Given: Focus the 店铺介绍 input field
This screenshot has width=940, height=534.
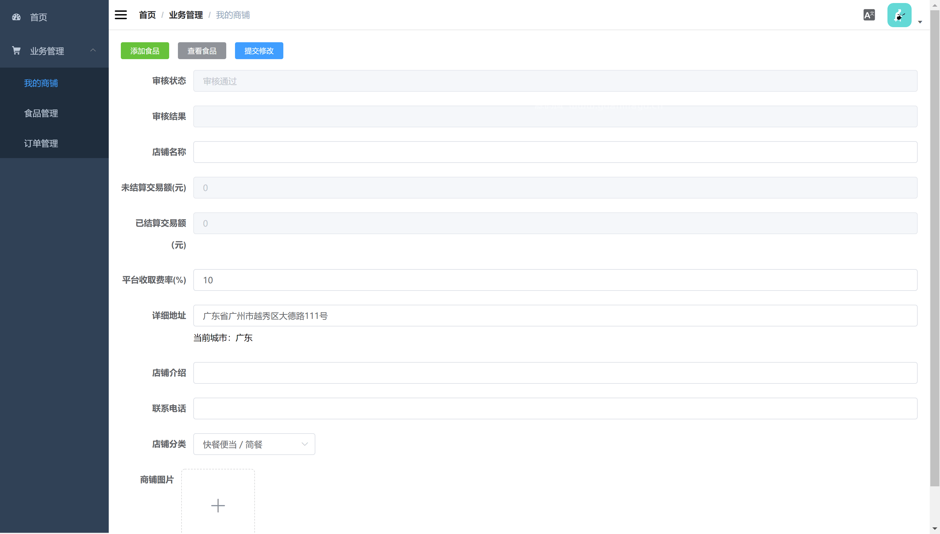Looking at the screenshot, I should click(555, 373).
